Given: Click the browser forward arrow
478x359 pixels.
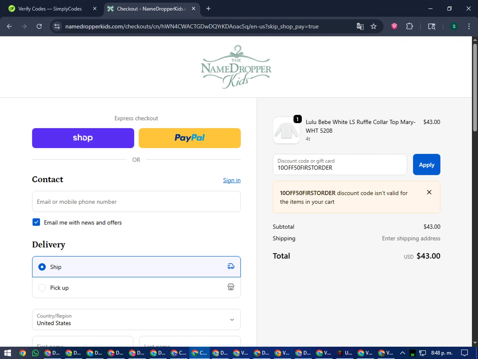Looking at the screenshot, I should coord(24,26).
